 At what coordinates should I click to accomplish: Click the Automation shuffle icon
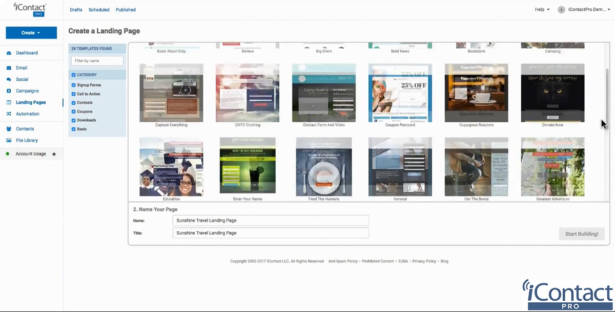[x=9, y=114]
